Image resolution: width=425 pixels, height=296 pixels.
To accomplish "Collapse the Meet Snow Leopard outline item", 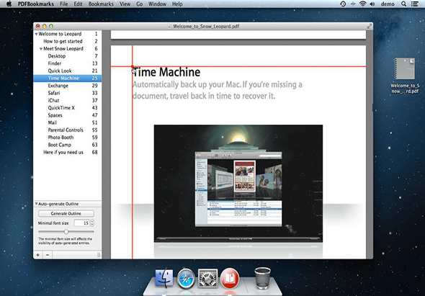I will (41, 49).
